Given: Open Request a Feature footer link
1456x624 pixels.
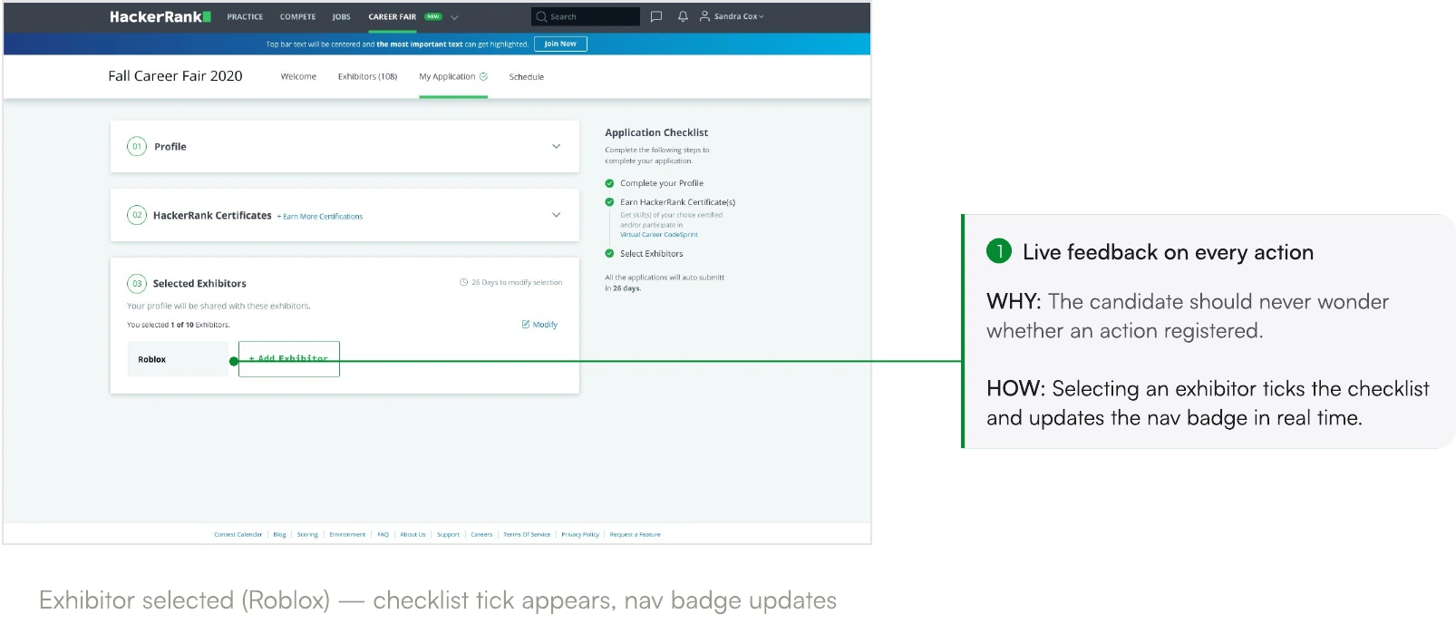Looking at the screenshot, I should pos(635,534).
